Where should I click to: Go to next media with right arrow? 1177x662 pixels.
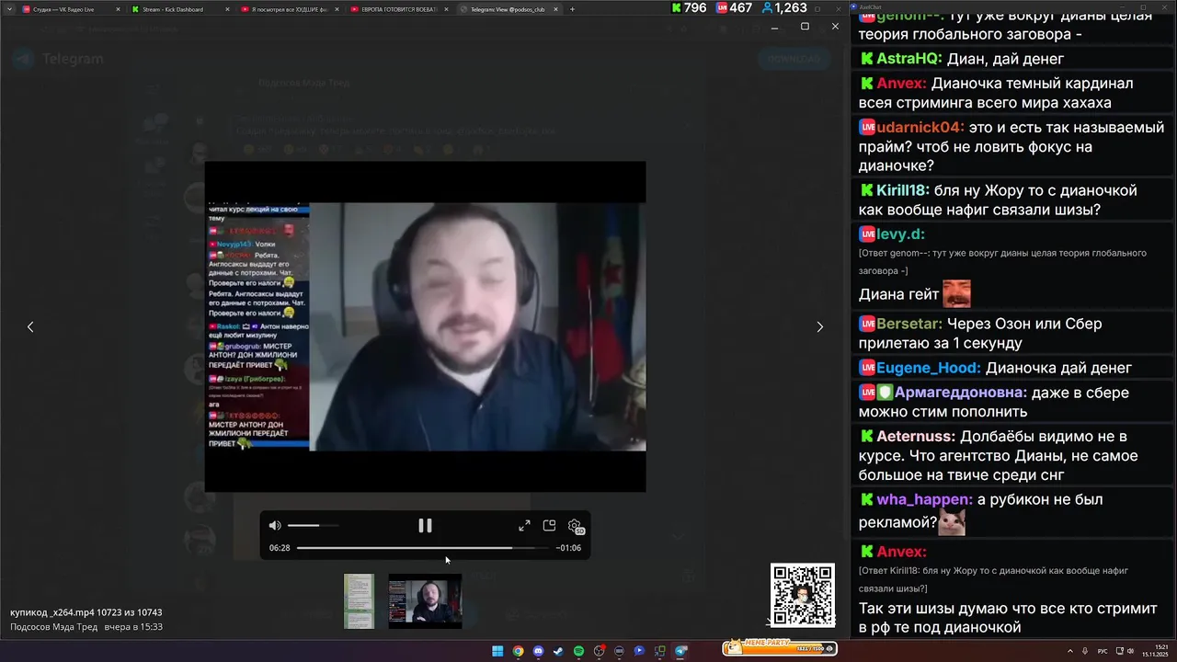pyautogui.click(x=819, y=326)
